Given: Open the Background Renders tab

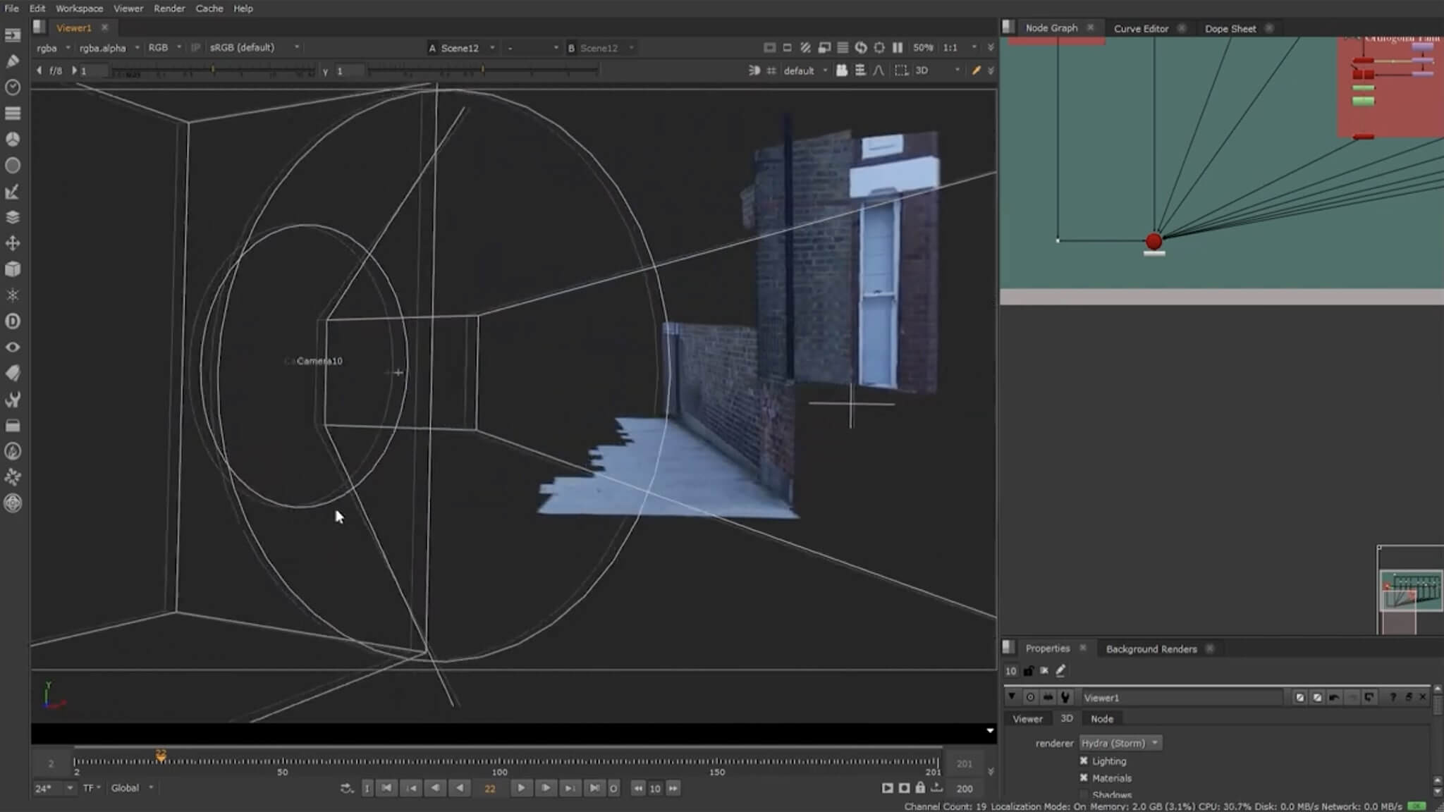Looking at the screenshot, I should (1151, 648).
